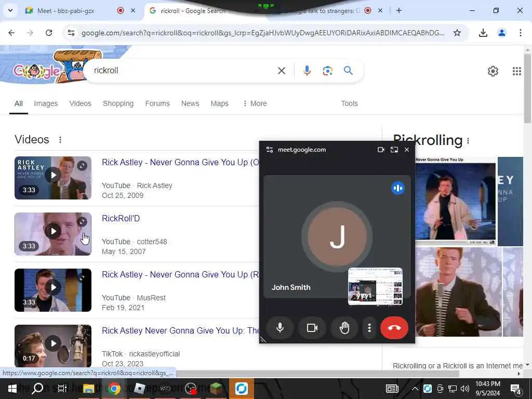This screenshot has width=532, height=399.
Task: Expand preview icon on first video thumbnail
Action: (x=82, y=166)
